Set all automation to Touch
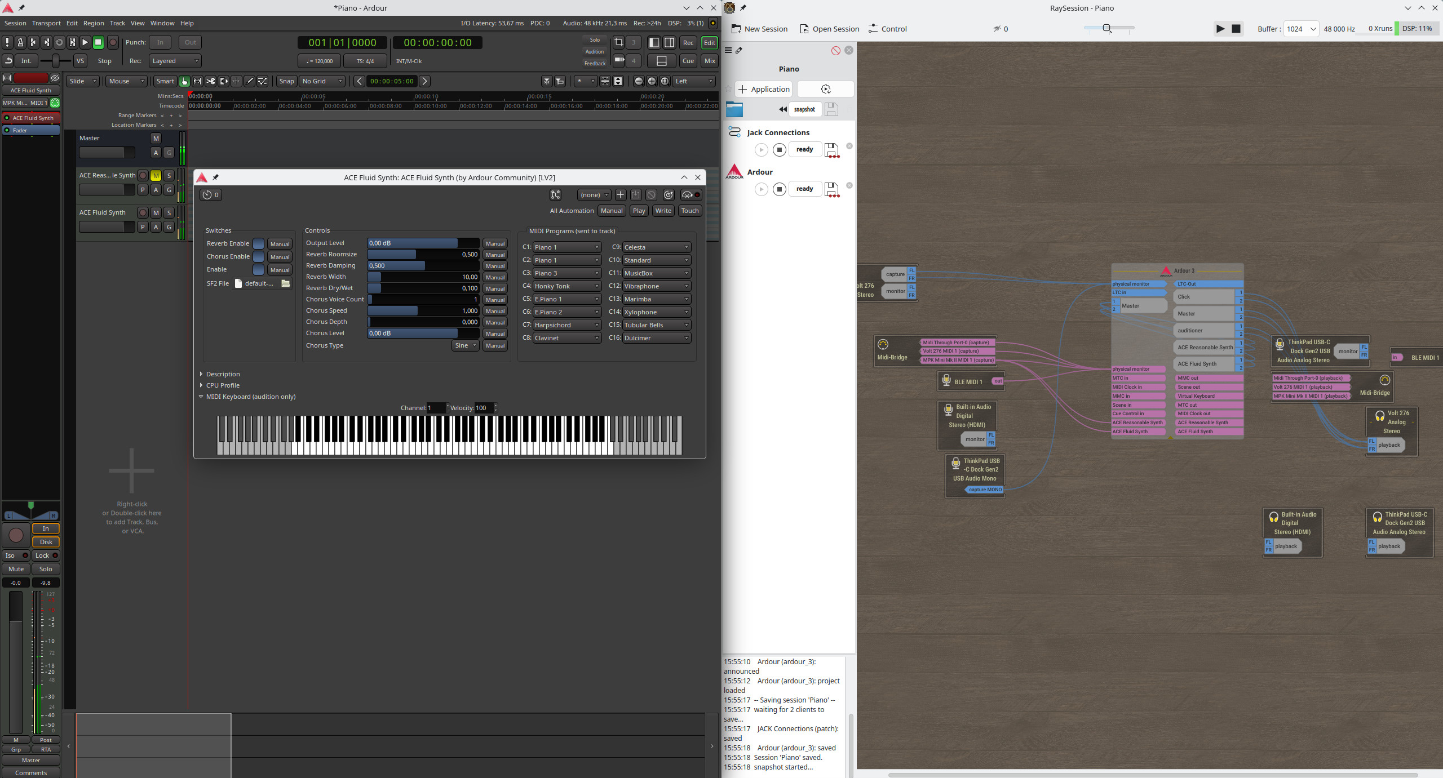This screenshot has height=778, width=1443. point(690,211)
